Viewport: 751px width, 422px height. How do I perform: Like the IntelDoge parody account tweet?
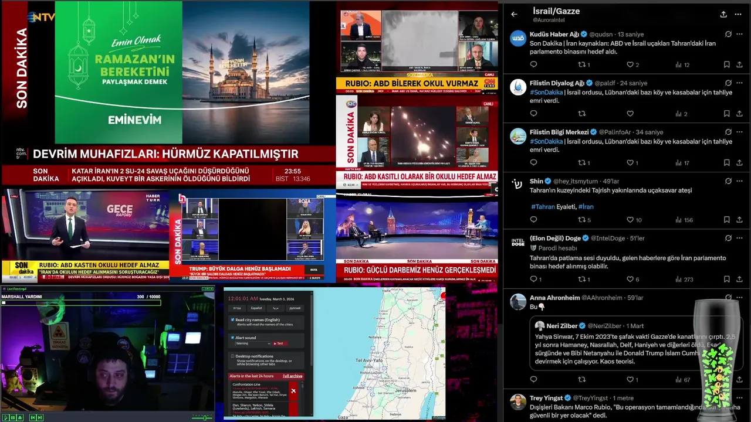pyautogui.click(x=630, y=280)
